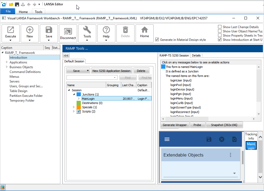
Task: Open the quick access toolbar customize dropdown
Action: [39, 5]
